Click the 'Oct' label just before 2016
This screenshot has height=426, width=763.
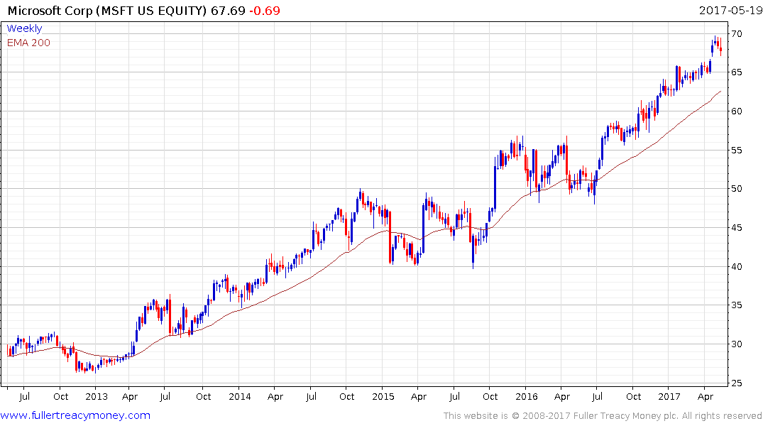click(490, 396)
